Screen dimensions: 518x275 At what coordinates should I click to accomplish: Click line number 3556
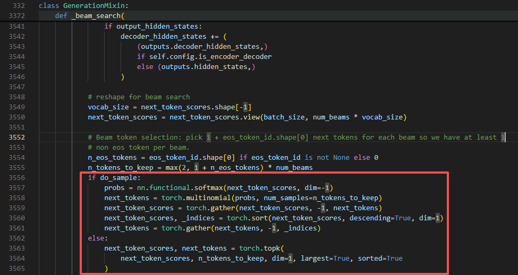click(x=16, y=178)
